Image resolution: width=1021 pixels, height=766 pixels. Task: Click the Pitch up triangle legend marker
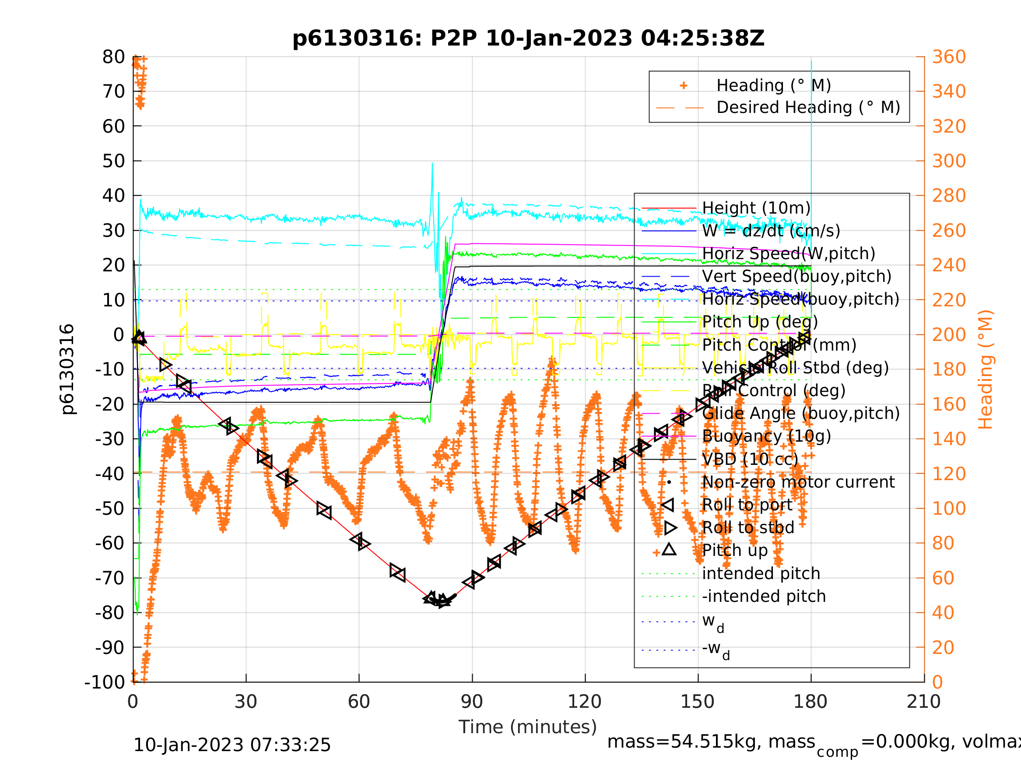669,549
